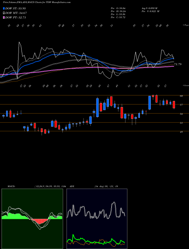Click the 71.79 value beside the EMA lines
The height and width of the screenshot is (249, 189).
(x=178, y=64)
